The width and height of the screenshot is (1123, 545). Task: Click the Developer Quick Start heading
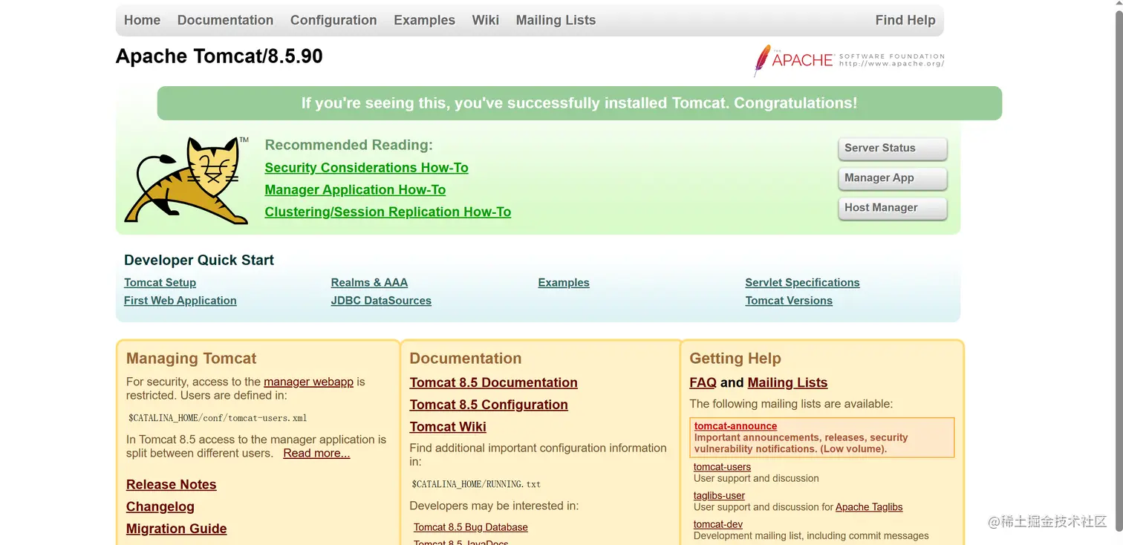click(199, 261)
